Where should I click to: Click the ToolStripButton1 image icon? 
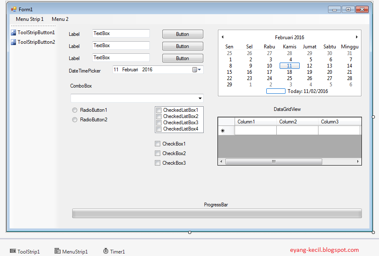click(x=13, y=32)
